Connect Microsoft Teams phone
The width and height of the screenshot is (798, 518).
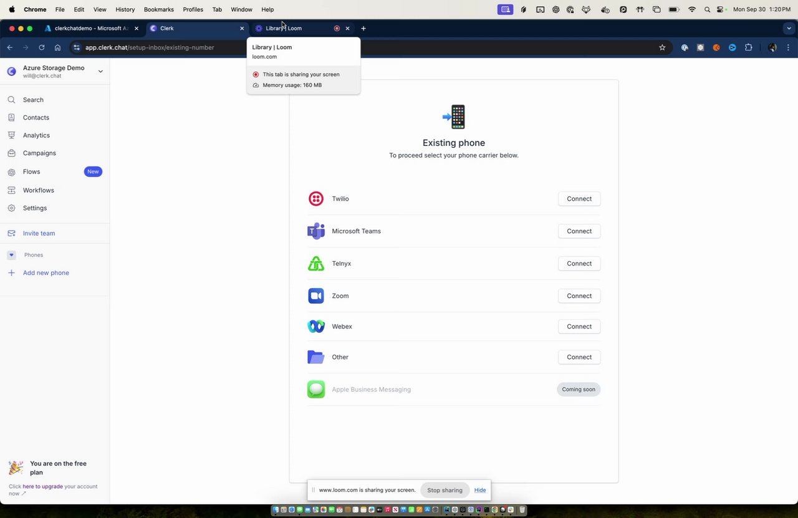tap(579, 231)
